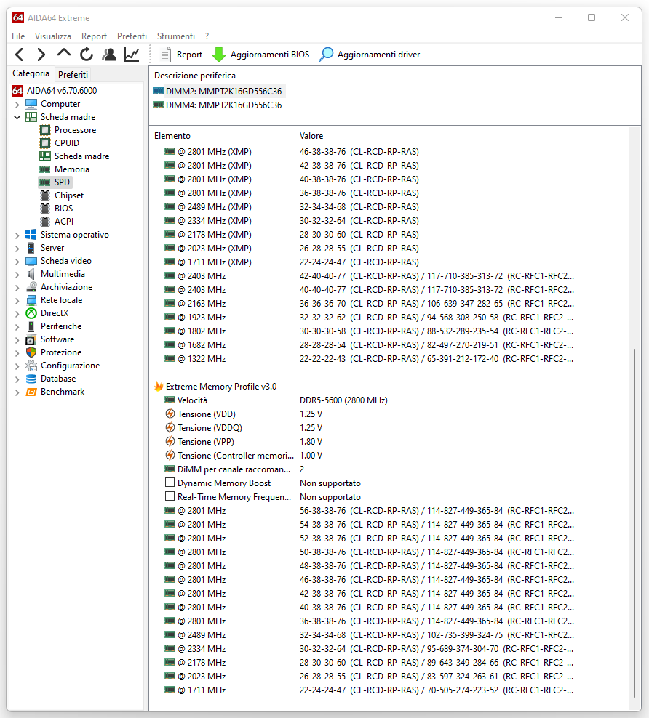Viewport: 649px width, 718px height.
Task: Click the Extreme Memory Profile flame icon
Action: click(159, 386)
